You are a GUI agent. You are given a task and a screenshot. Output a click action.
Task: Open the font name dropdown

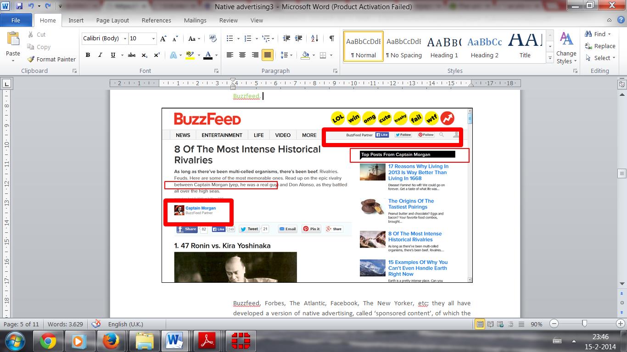tap(125, 38)
